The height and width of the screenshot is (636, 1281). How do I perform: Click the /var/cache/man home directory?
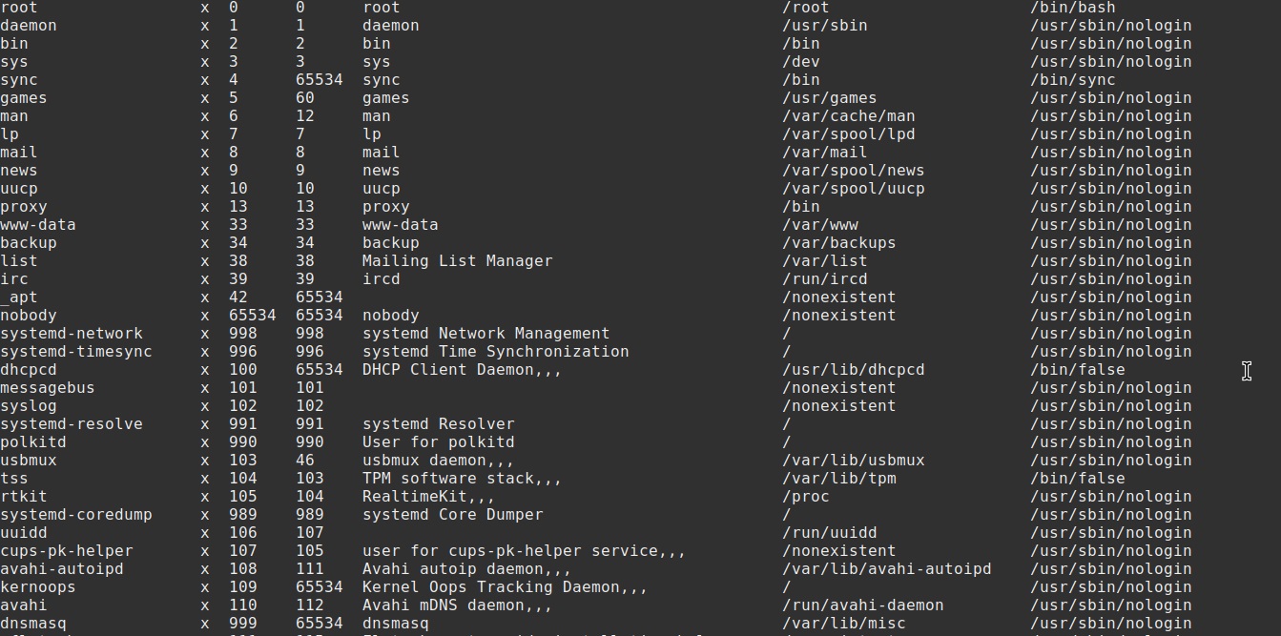848,116
